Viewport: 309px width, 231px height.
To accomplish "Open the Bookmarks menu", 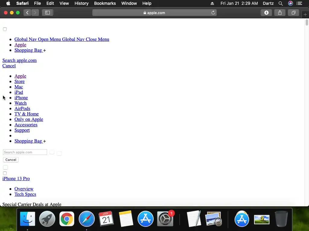I will (105, 3).
